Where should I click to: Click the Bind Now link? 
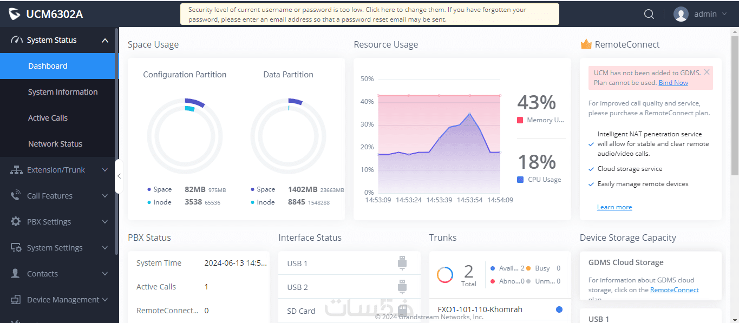pyautogui.click(x=673, y=83)
